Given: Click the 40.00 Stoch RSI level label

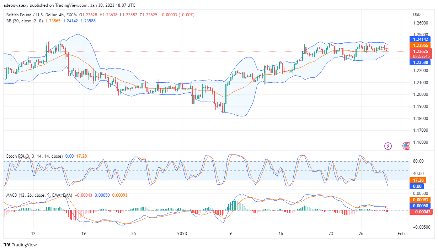Looking at the screenshot, I should (x=418, y=174).
